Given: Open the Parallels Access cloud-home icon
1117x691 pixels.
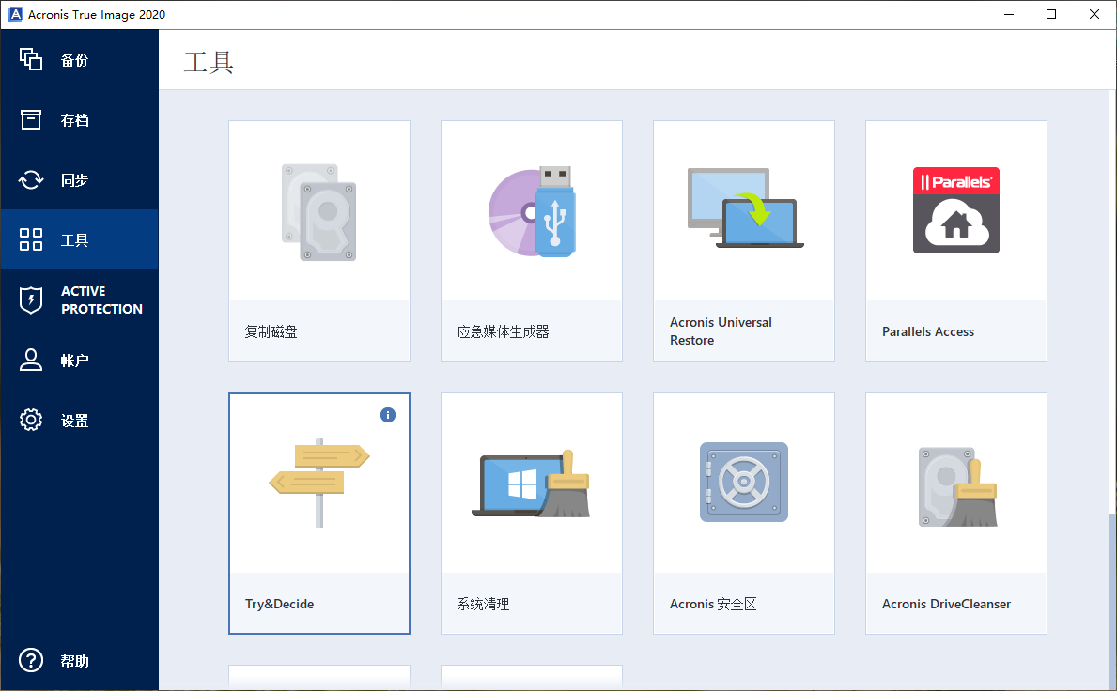Looking at the screenshot, I should (x=956, y=210).
